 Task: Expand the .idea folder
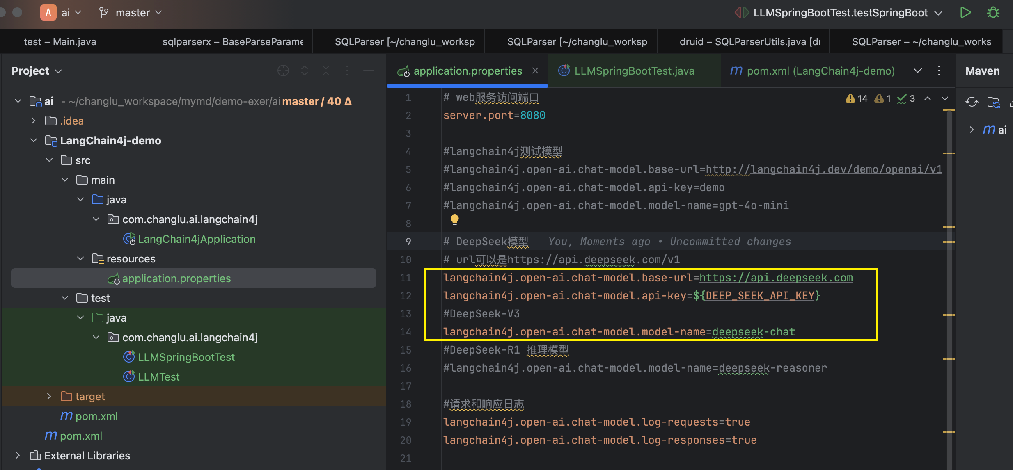coord(34,121)
